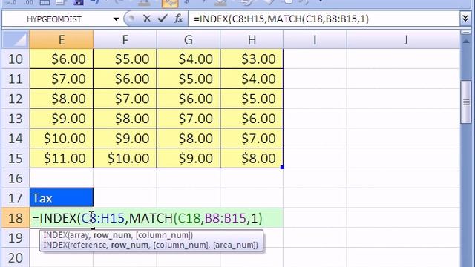Select column G header
The width and height of the screenshot is (475, 267).
tap(189, 39)
